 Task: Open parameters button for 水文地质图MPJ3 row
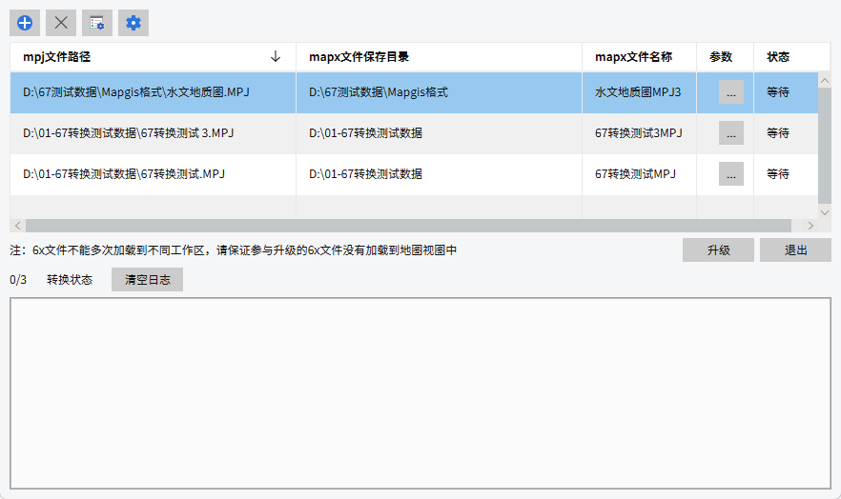click(x=730, y=92)
